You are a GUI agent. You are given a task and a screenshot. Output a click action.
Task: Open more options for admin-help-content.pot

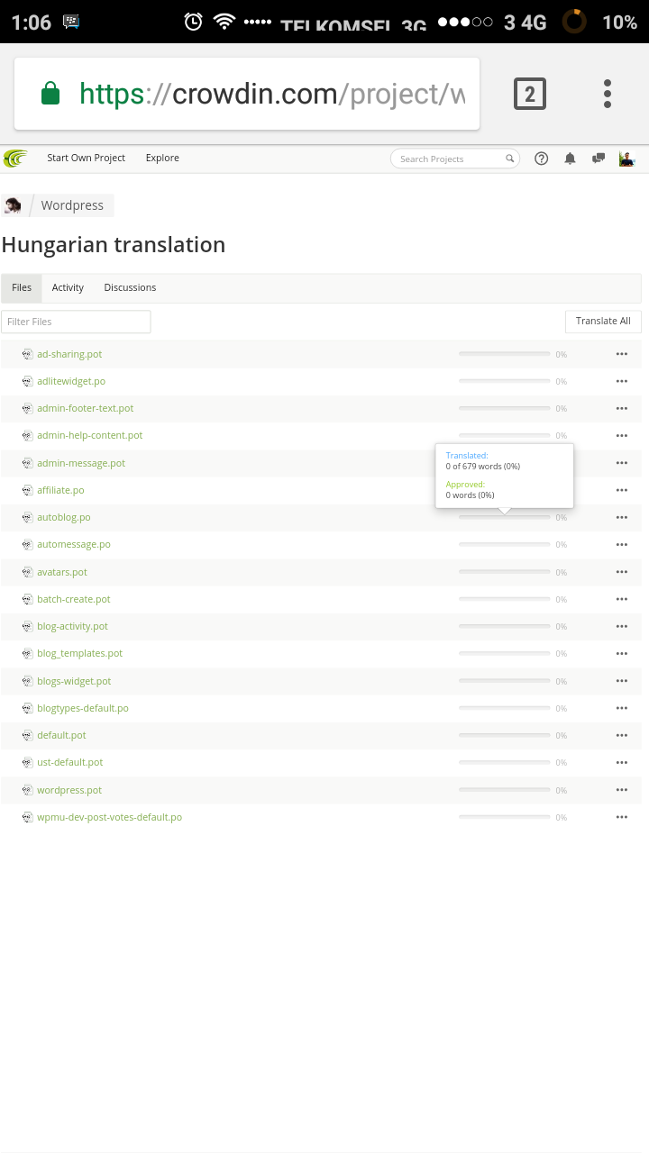[621, 435]
